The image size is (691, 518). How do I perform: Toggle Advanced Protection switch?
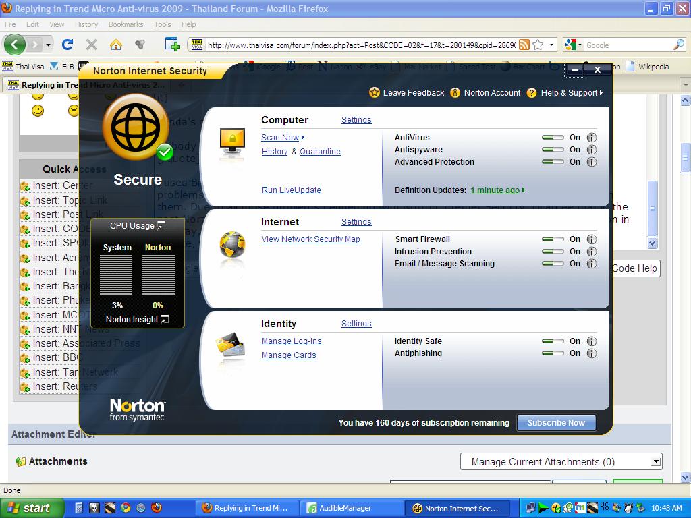point(553,162)
